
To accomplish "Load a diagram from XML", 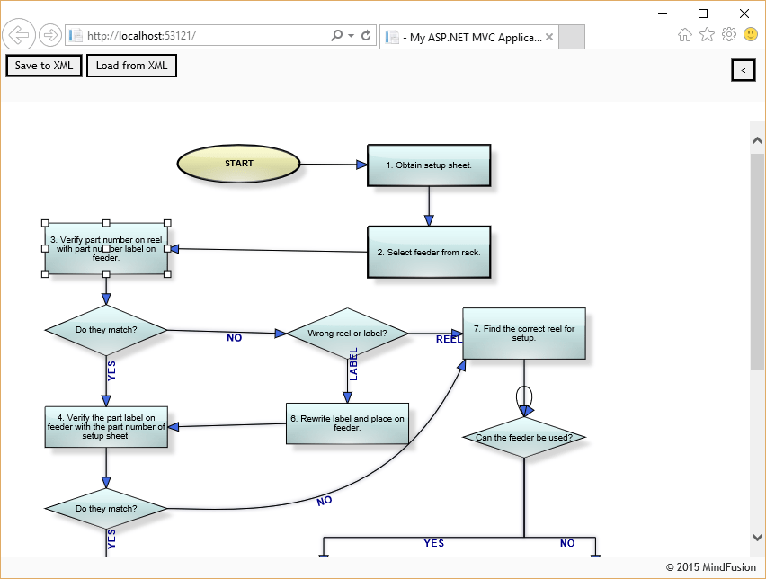I will point(131,65).
